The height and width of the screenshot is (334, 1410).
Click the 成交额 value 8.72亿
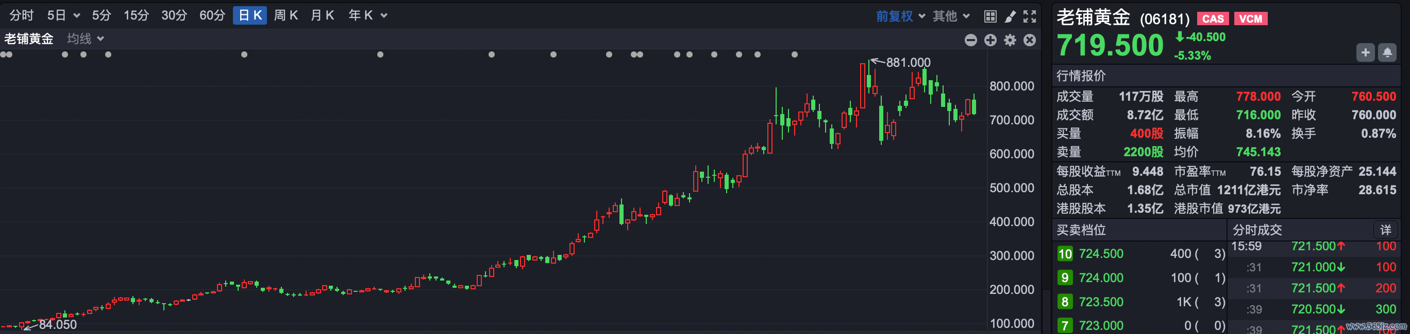(x=1145, y=115)
